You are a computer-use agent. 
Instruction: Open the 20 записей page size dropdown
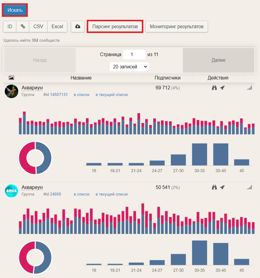pyautogui.click(x=129, y=67)
